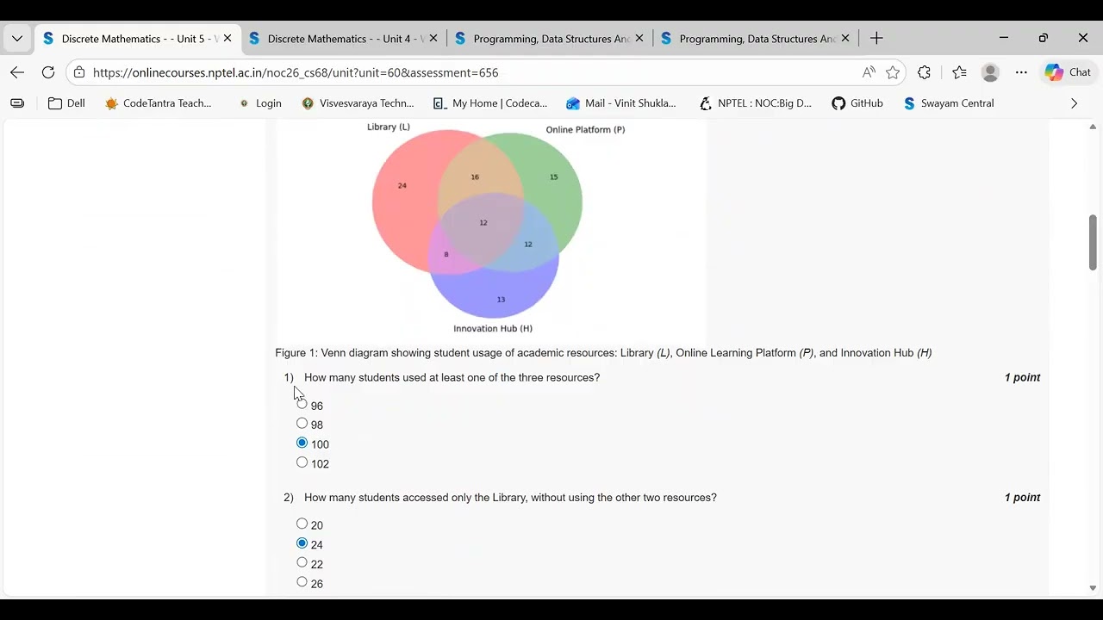Click the page vertical scrollbar thumb

[1093, 242]
